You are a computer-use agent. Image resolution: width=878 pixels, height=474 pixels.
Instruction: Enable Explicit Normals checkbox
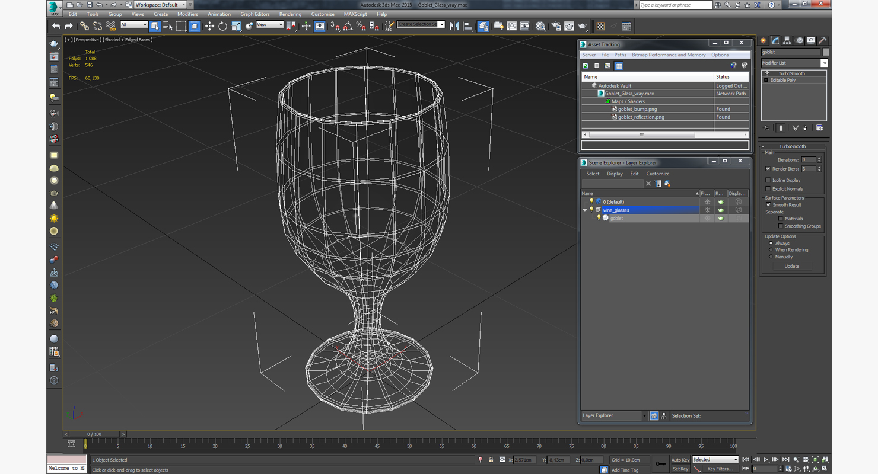pos(768,189)
